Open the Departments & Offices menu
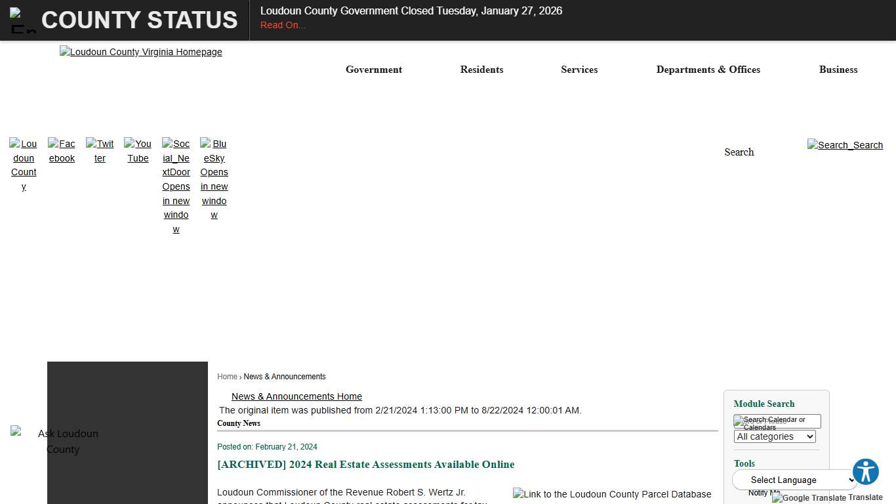Viewport: 896px width, 504px height. tap(708, 70)
